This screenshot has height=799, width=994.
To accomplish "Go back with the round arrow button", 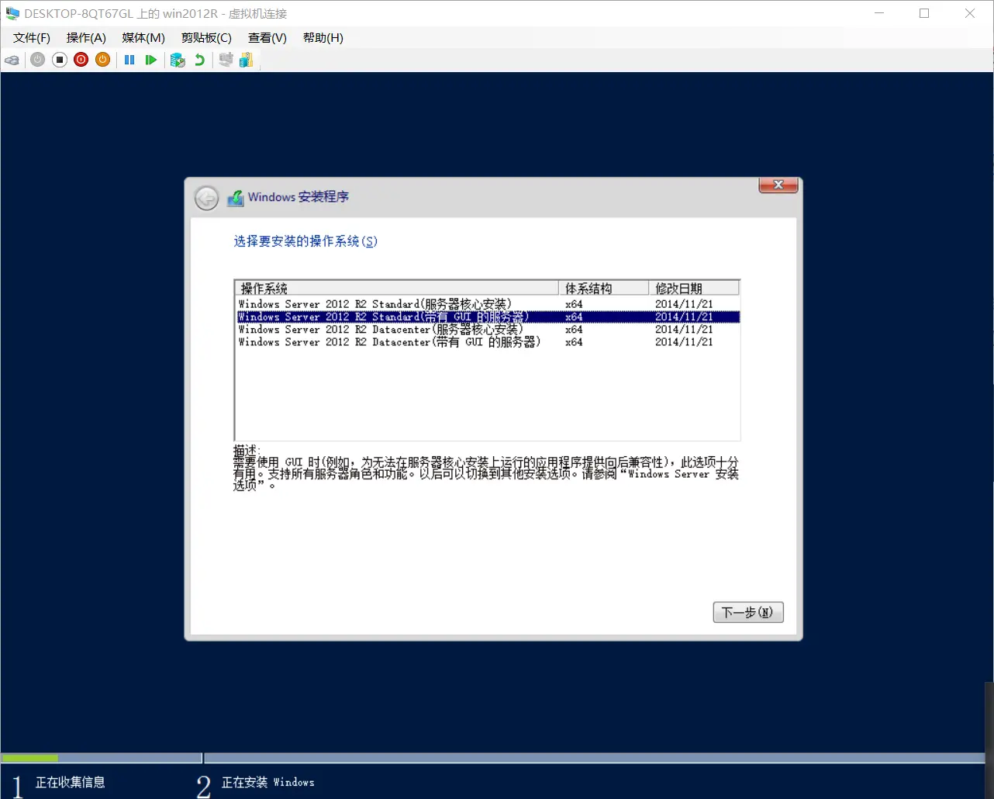I will pos(207,199).
